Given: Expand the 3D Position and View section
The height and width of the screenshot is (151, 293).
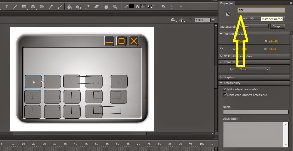Looking at the screenshot, I should coord(221,56).
